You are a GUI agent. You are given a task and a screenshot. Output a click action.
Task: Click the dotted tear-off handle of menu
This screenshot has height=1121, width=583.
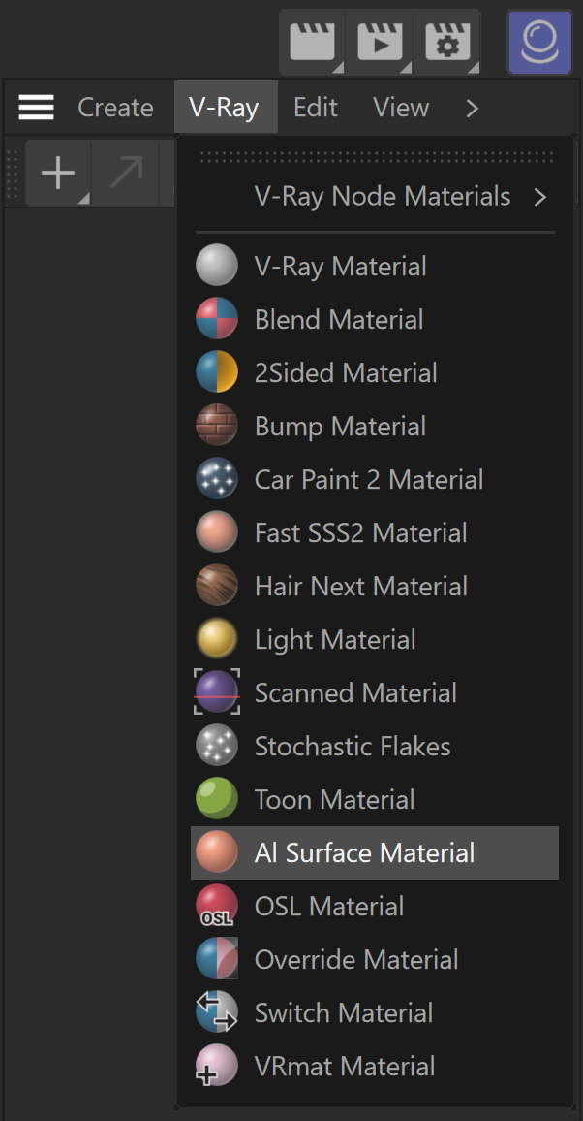coord(377,156)
